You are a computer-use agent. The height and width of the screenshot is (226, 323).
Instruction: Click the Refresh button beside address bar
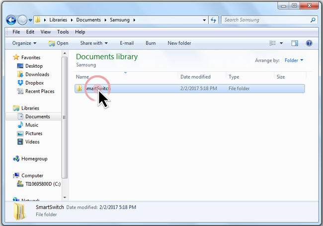click(x=213, y=20)
